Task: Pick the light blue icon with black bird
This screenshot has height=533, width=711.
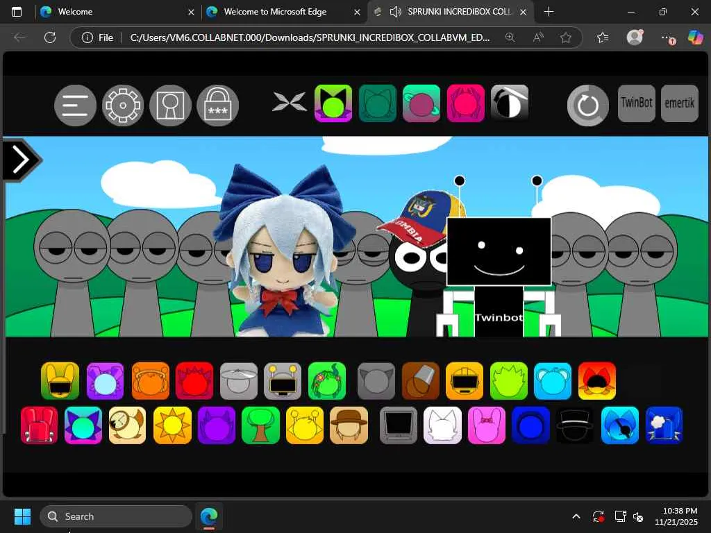Action: [x=620, y=425]
